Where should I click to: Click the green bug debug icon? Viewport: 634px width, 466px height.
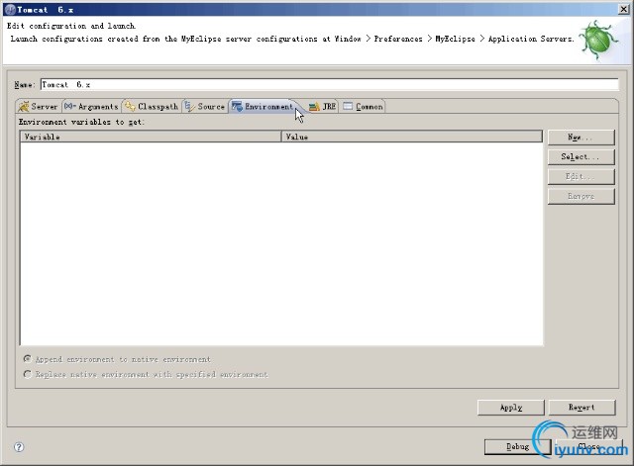[x=599, y=40]
